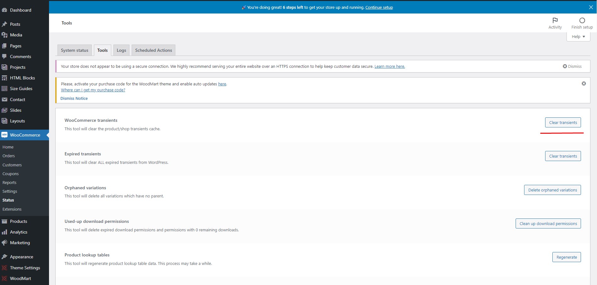The height and width of the screenshot is (285, 597).
Task: Open the Logs tab
Action: point(121,50)
